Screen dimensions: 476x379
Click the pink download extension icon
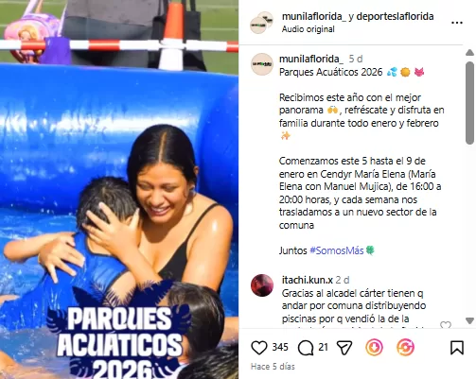[x=374, y=348]
